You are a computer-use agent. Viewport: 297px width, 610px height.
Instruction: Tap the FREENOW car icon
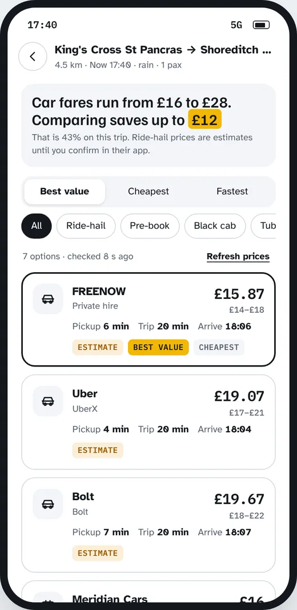(x=48, y=299)
